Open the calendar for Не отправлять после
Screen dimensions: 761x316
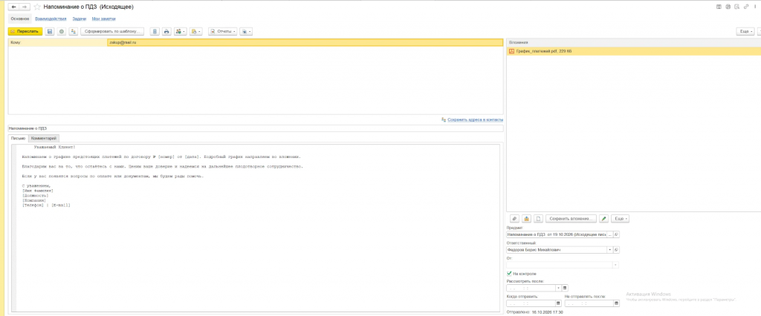pos(617,303)
